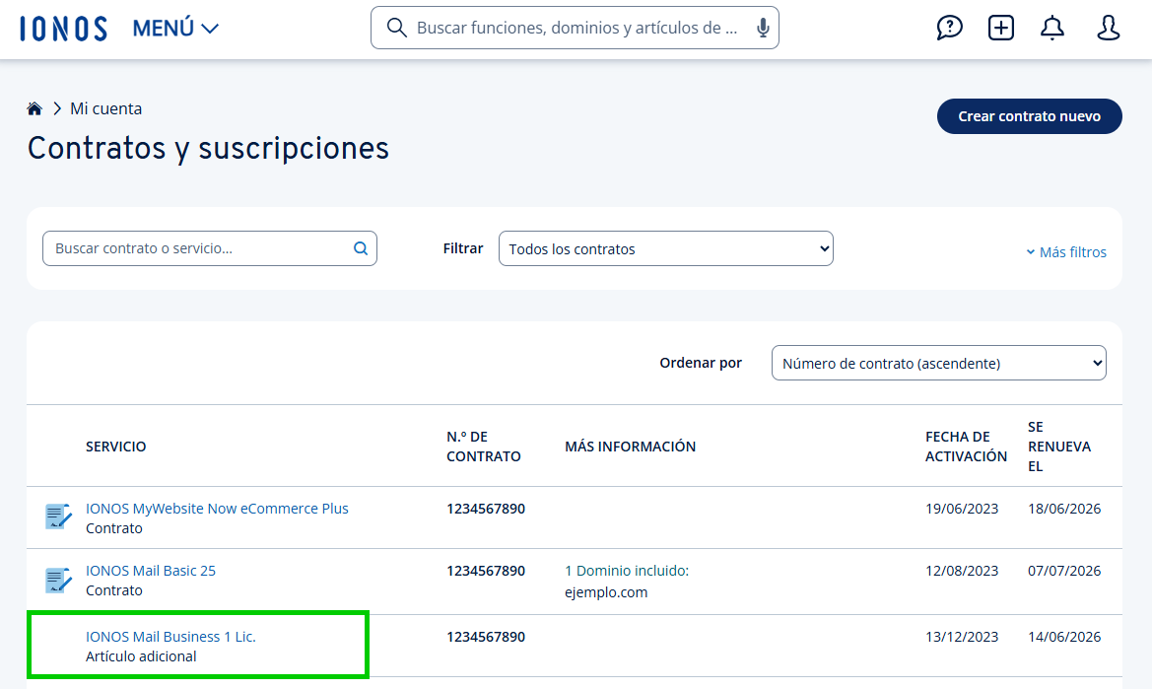Viewport: 1152px width, 689px height.
Task: Click contract number in the Mail Business row
Action: (x=486, y=637)
